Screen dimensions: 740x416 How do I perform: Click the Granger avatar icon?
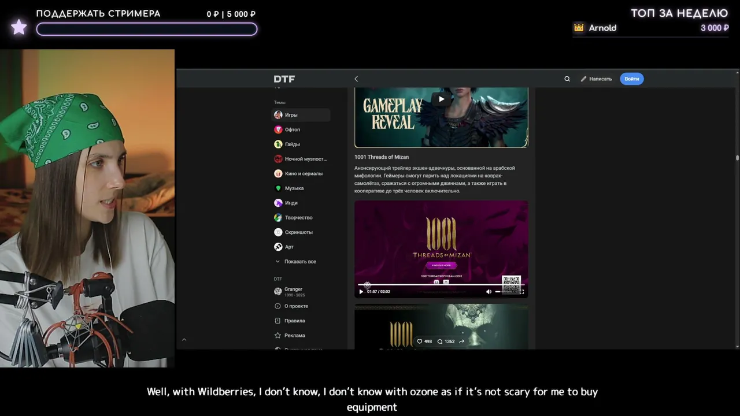[x=278, y=292]
